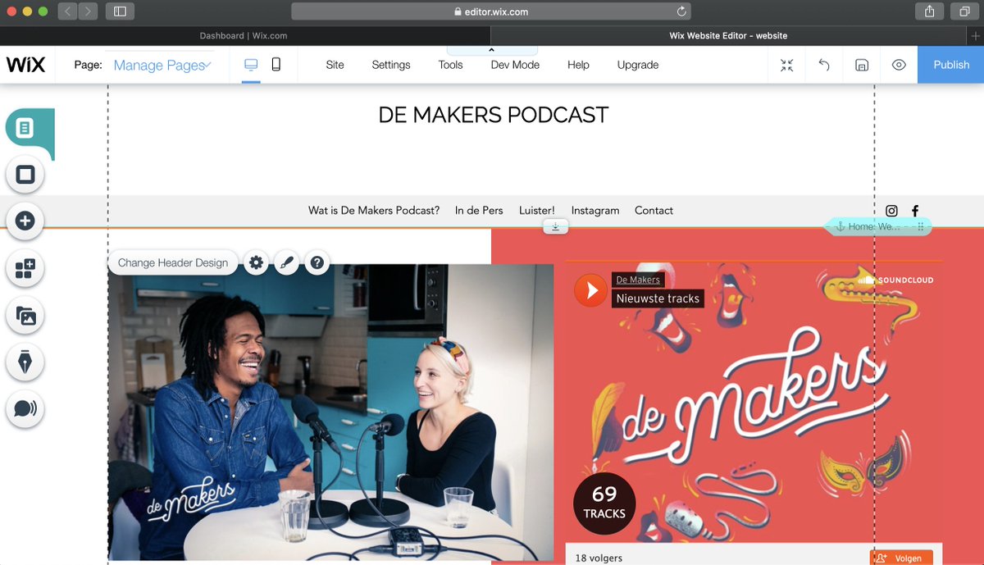Viewport: 984px width, 565px height.
Task: Click the SoundCloud logo in widget
Action: [x=895, y=280]
